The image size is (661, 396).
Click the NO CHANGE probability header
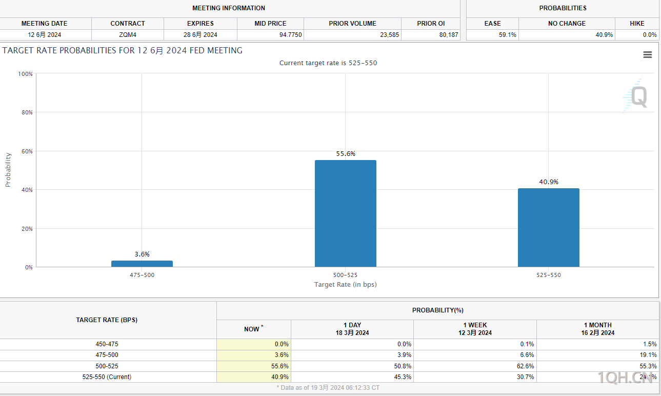(567, 24)
